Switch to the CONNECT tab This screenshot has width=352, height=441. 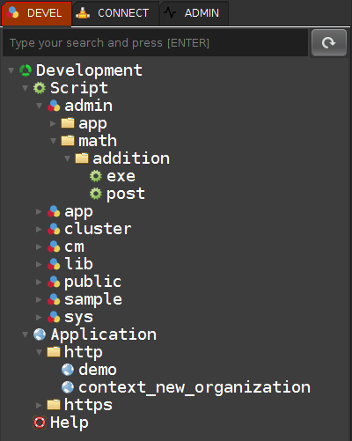pos(115,13)
